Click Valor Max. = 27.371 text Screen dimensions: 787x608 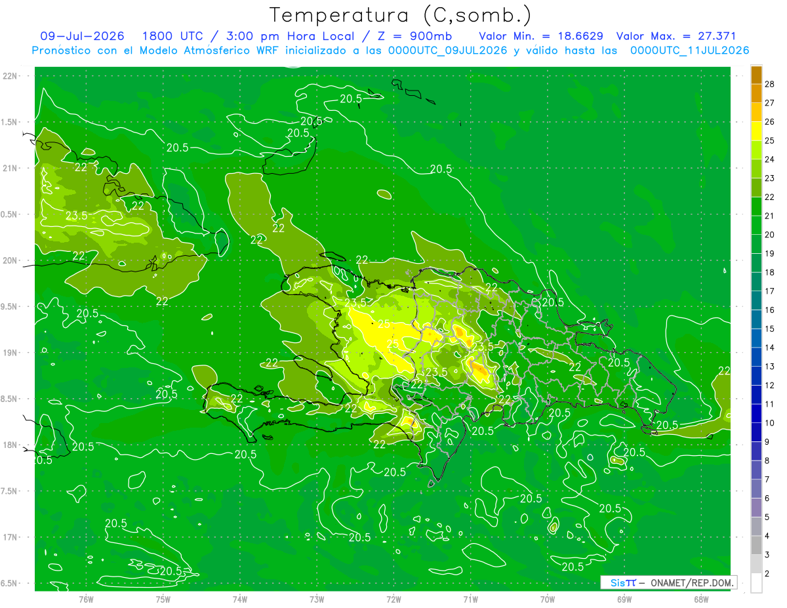tap(677, 36)
